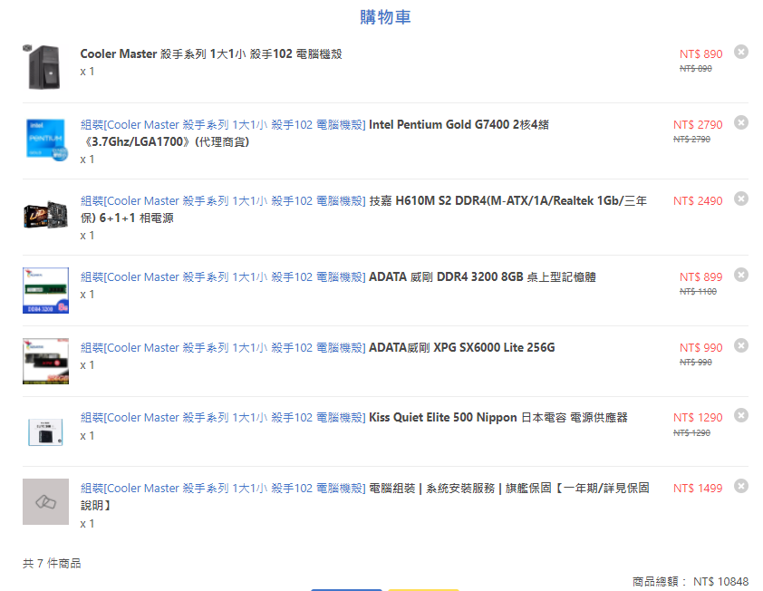
Task: Remove ADATA DDR4 3200 8GB memory
Action: pyautogui.click(x=741, y=275)
